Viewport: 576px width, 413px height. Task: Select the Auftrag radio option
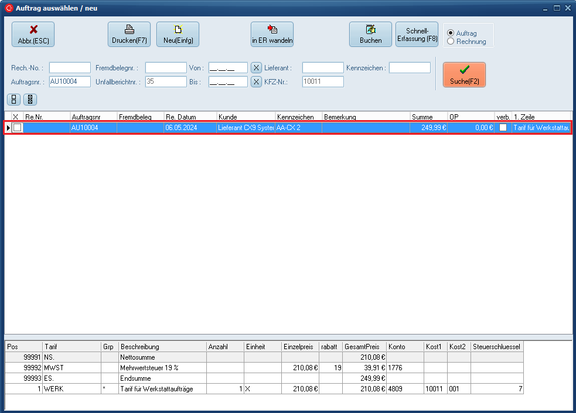451,33
